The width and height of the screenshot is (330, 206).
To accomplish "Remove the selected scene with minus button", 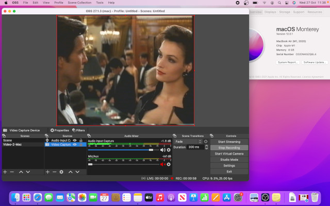I will pyautogui.click(x=12, y=171).
